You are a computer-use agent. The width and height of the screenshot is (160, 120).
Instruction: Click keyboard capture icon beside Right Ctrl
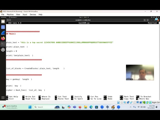(x=150, y=102)
